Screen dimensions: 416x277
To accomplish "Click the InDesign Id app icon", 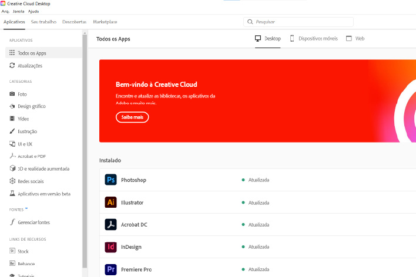I will pyautogui.click(x=110, y=247).
